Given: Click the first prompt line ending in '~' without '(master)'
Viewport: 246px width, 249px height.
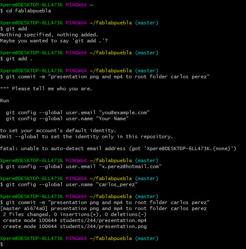Looking at the screenshot, I should [47, 5].
